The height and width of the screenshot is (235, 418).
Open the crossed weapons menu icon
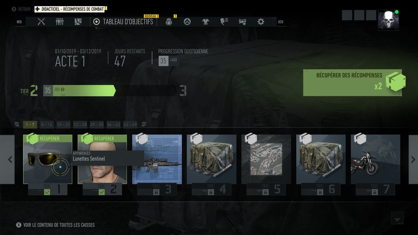click(x=41, y=22)
